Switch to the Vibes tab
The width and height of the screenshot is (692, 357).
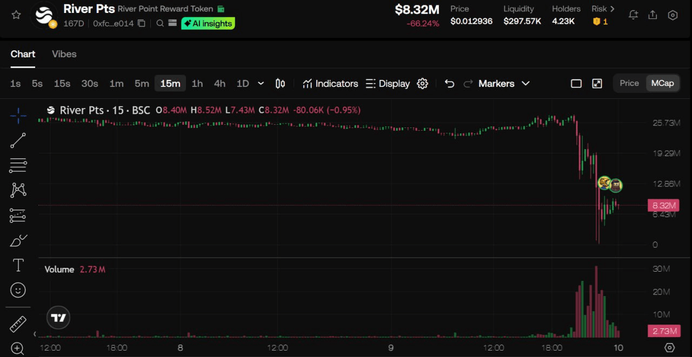[64, 54]
